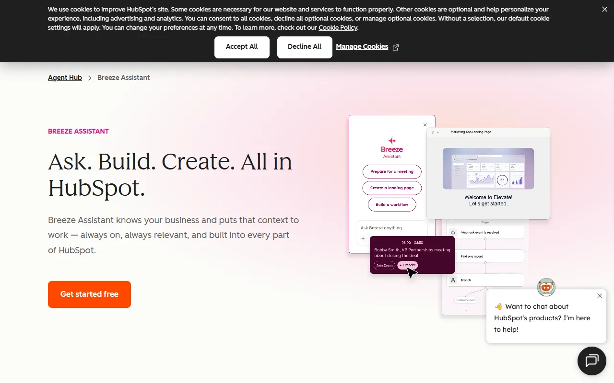Click the Ask. Build. Create. headline
The width and height of the screenshot is (614, 383).
pos(170,175)
